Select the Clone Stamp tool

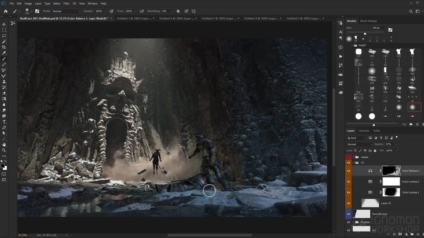[x=4, y=81]
